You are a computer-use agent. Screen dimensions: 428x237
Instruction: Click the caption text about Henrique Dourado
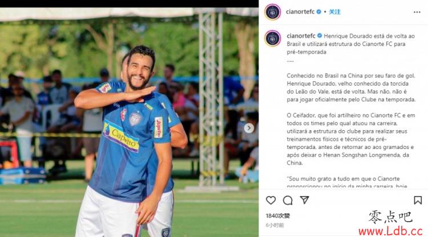pos(351,44)
